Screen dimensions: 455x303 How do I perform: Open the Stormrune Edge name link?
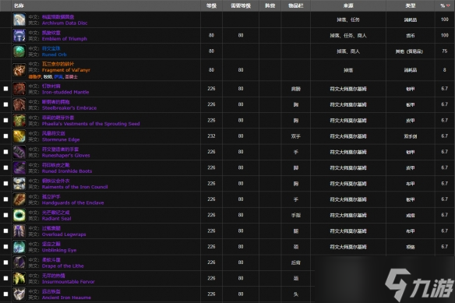tap(61, 139)
